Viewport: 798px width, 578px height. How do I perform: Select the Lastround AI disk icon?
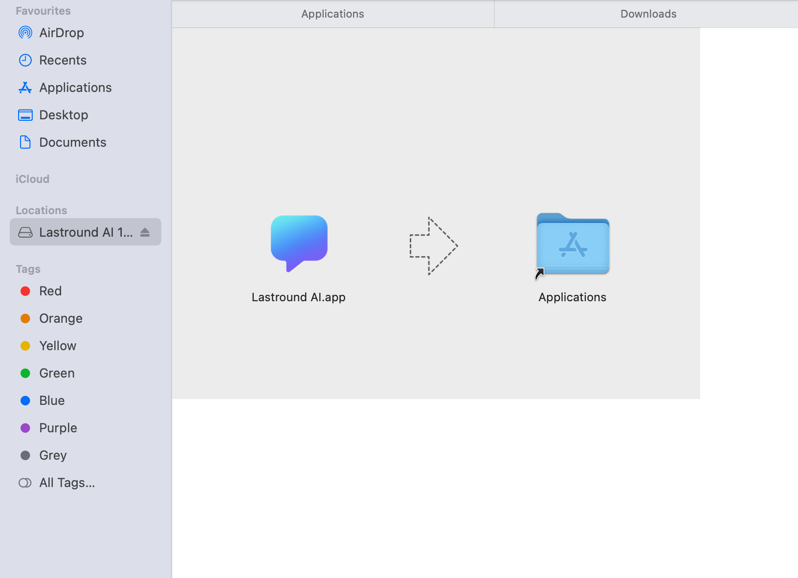click(x=25, y=232)
